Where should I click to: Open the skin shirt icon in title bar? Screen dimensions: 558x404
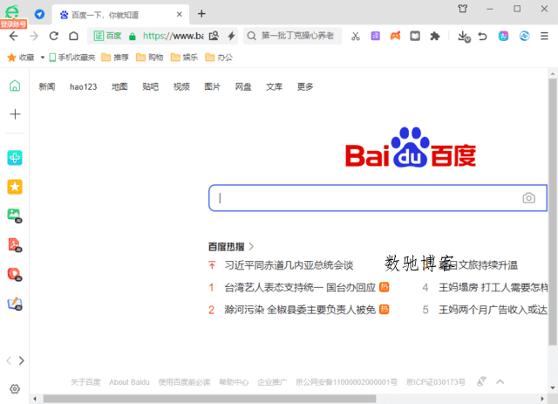(x=463, y=9)
